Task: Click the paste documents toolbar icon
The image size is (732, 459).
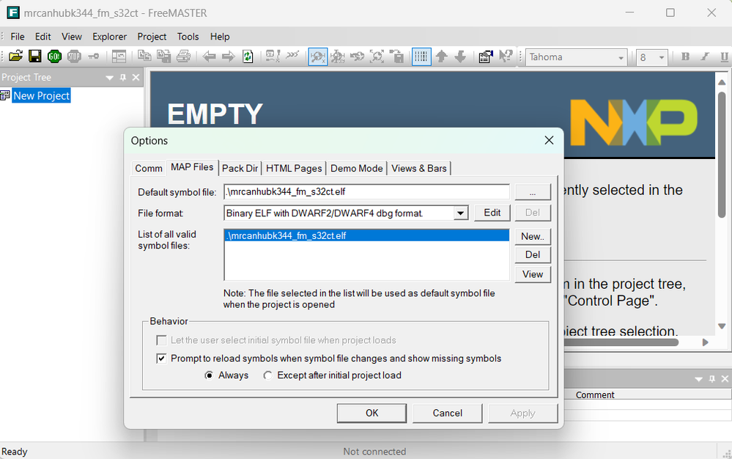Action: tap(164, 56)
